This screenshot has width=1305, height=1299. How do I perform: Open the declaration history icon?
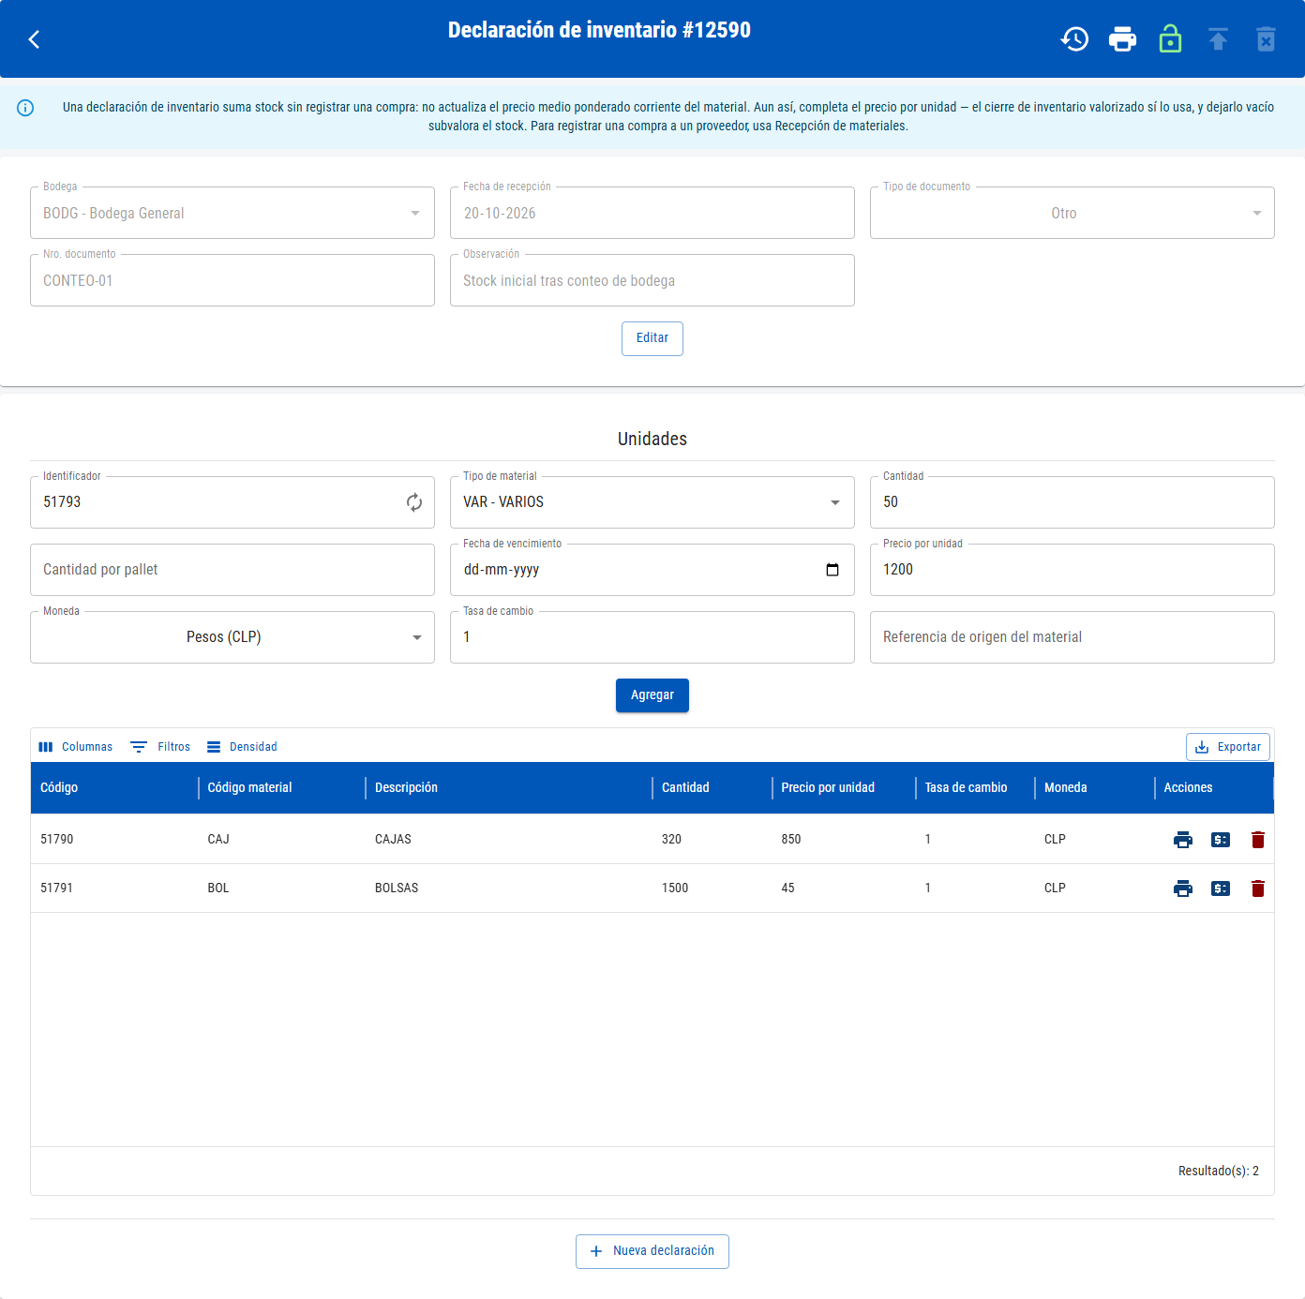point(1074,39)
